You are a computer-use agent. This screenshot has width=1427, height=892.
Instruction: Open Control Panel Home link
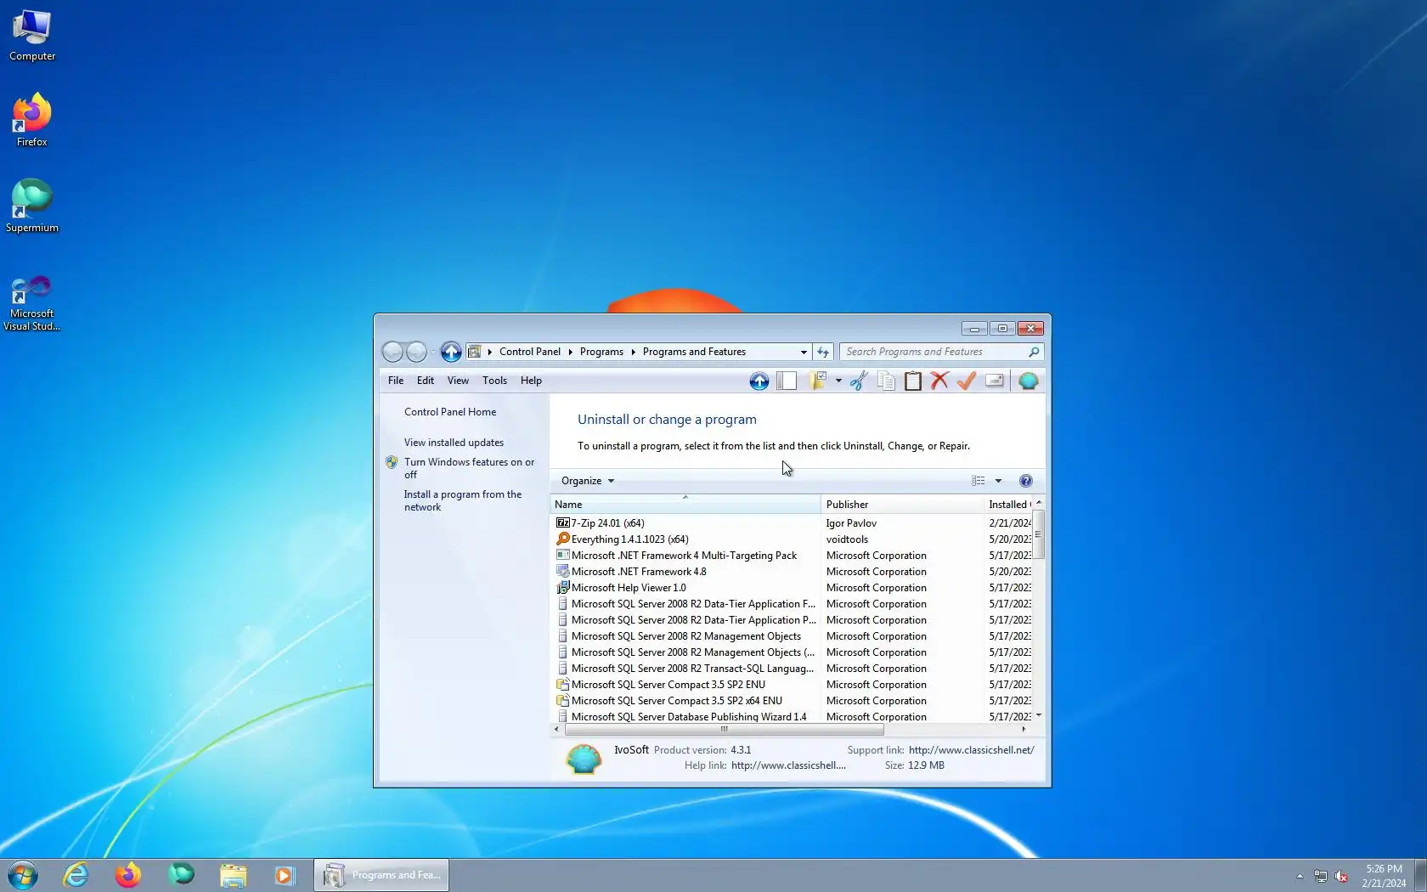click(450, 412)
